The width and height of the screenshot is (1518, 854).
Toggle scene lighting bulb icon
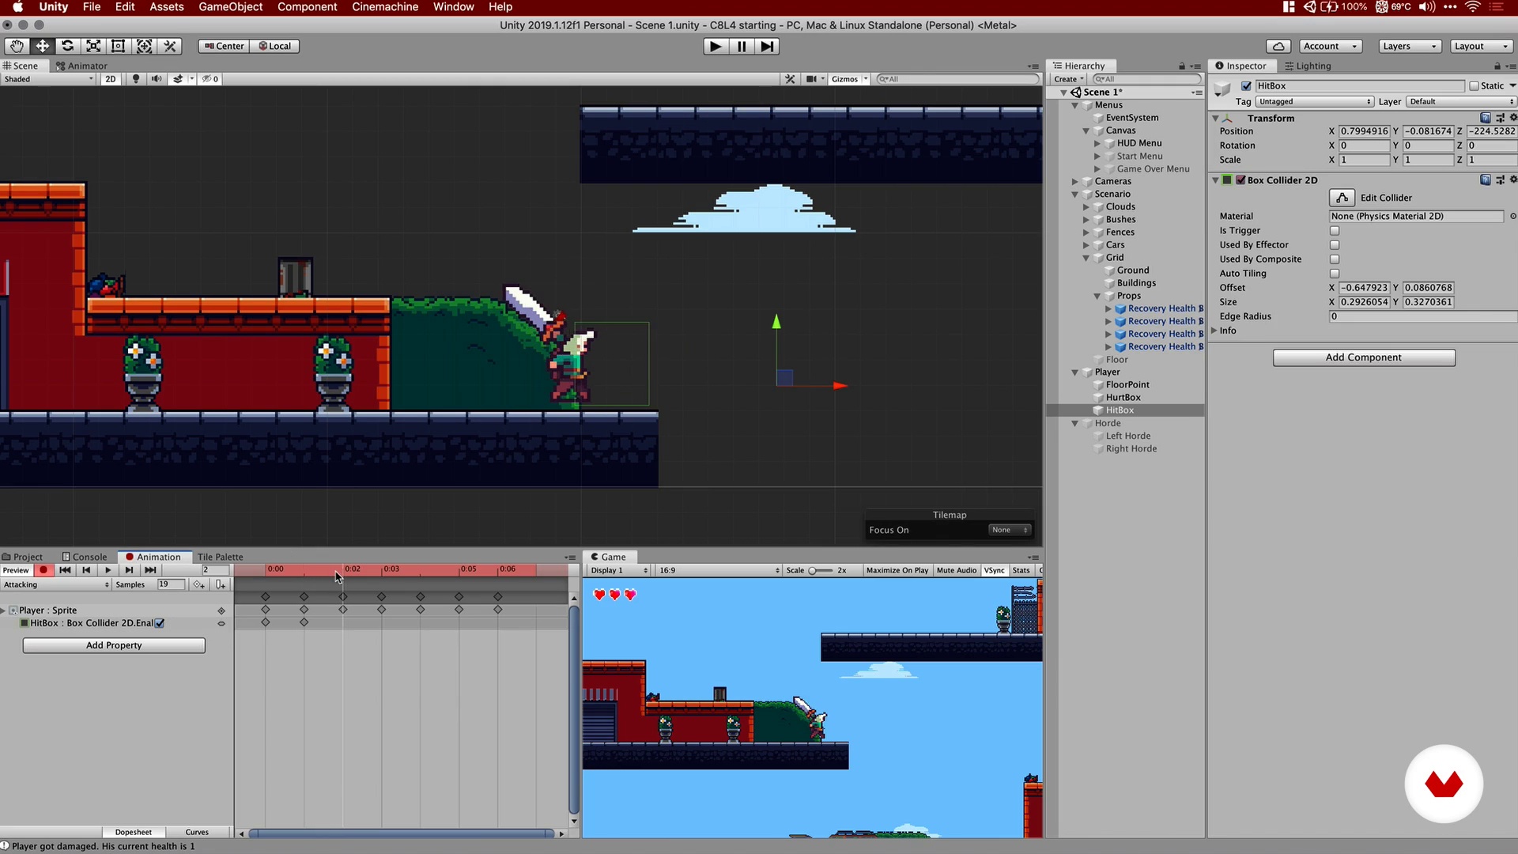pyautogui.click(x=136, y=79)
